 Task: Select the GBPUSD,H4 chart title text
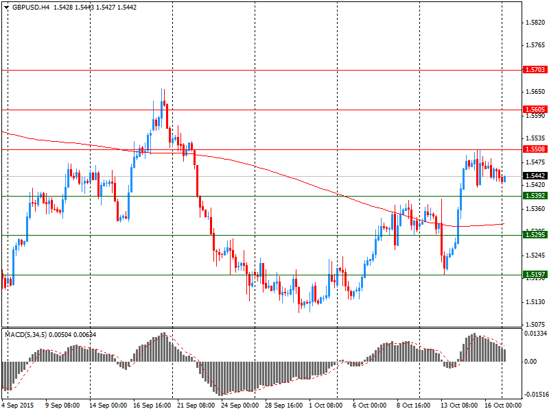point(31,8)
